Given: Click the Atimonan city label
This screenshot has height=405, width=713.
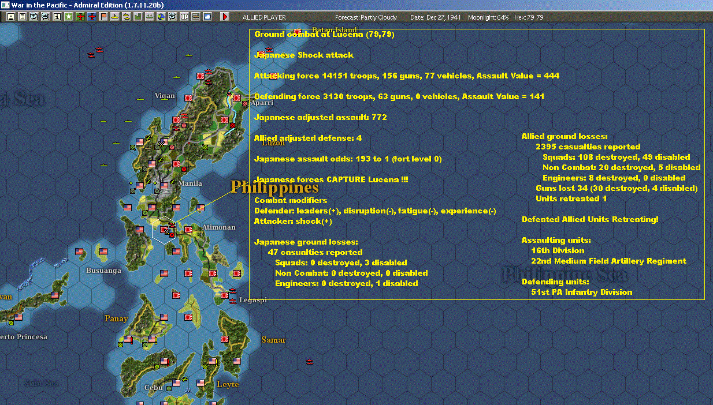Looking at the screenshot, I should point(218,227).
